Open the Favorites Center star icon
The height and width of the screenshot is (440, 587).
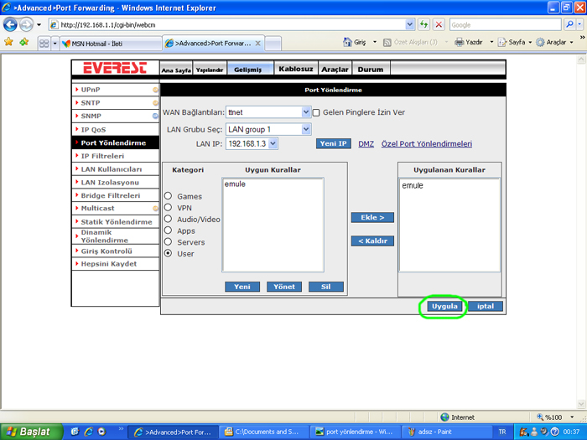coord(8,42)
